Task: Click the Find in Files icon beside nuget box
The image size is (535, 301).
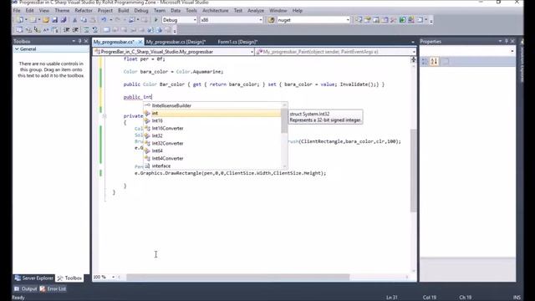Action: [271, 20]
